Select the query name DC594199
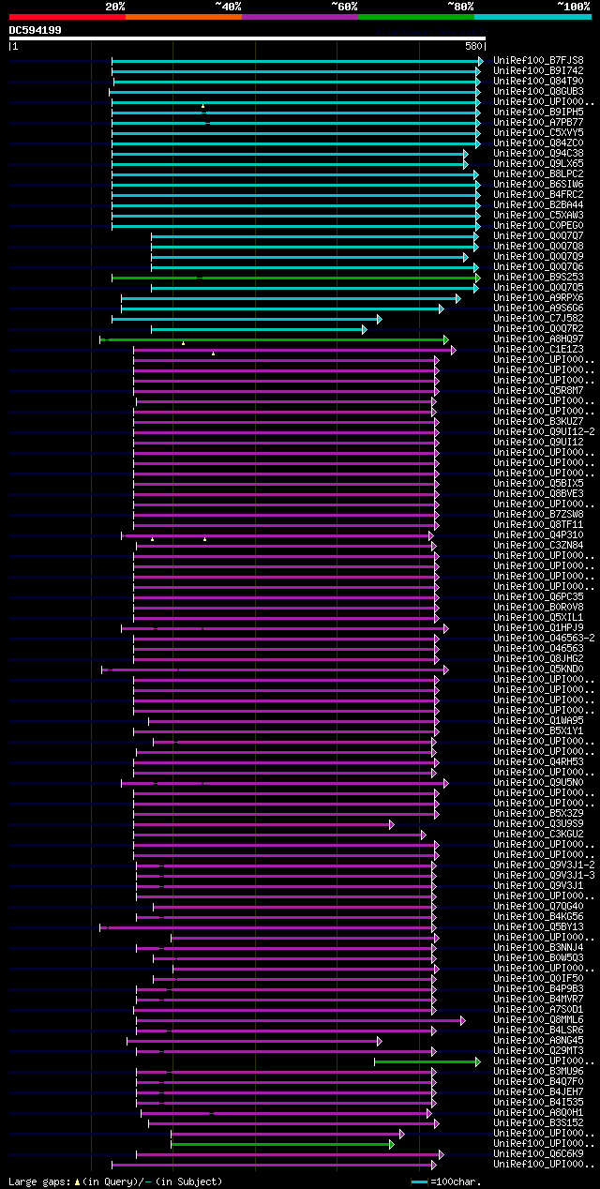Screen dimensions: 600x1189 [x=36, y=30]
